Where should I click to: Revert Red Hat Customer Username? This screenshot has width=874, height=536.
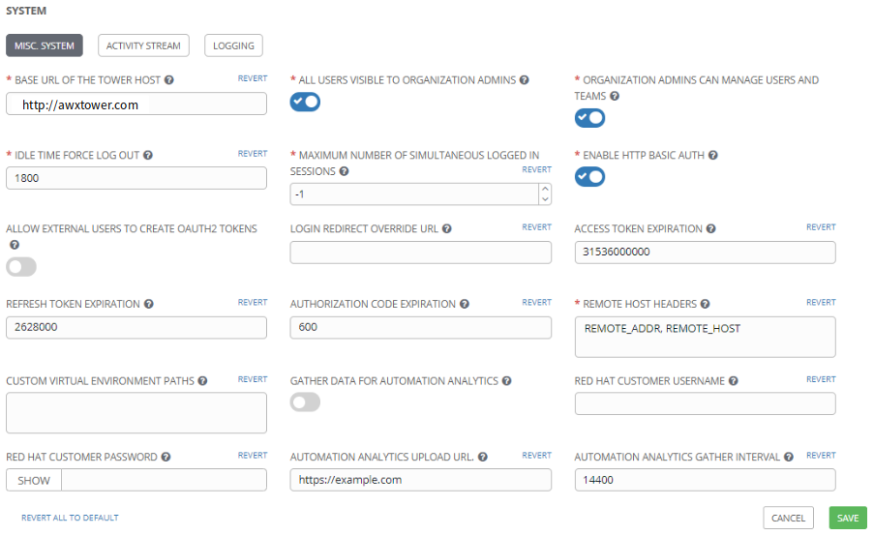click(821, 379)
